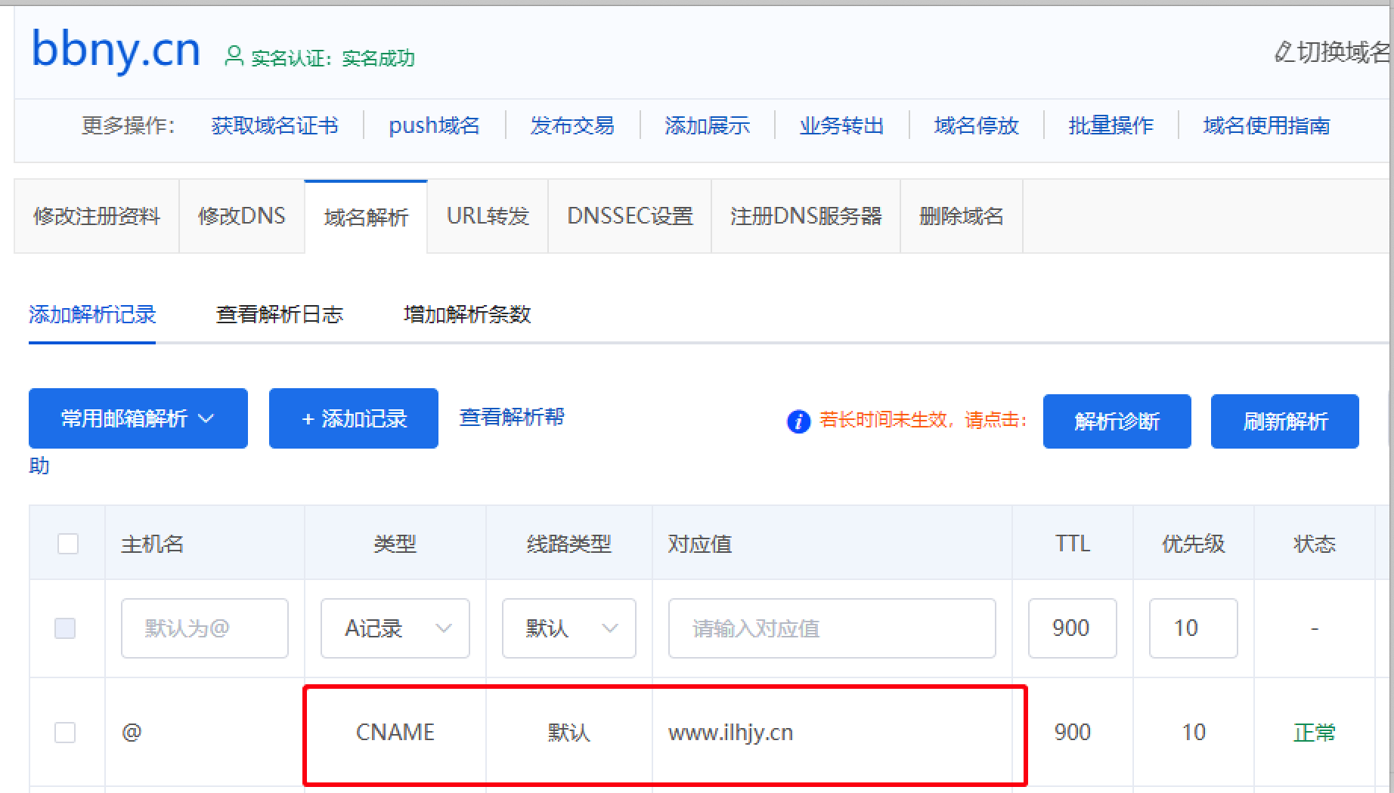Click the 解析诊断 button
This screenshot has width=1394, height=793.
(x=1117, y=421)
